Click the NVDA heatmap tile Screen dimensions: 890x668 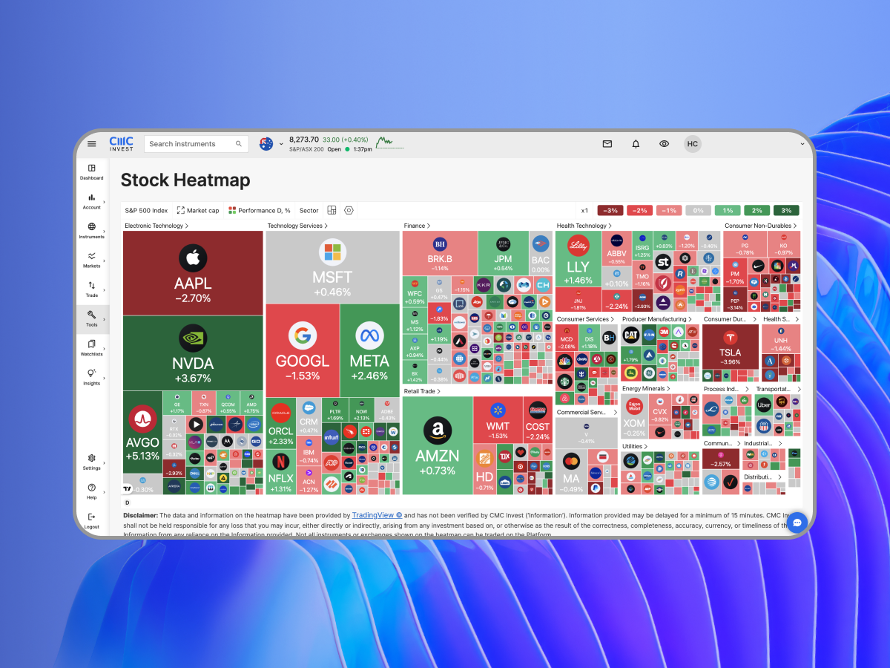pos(193,353)
